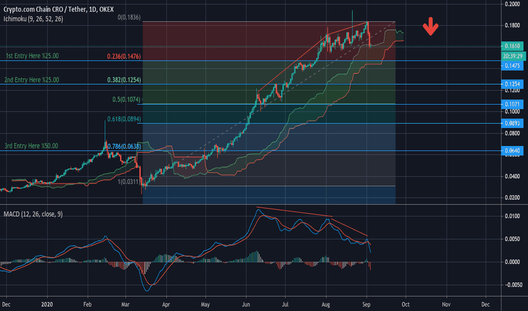Click the current price tag 0.1610

coord(512,46)
